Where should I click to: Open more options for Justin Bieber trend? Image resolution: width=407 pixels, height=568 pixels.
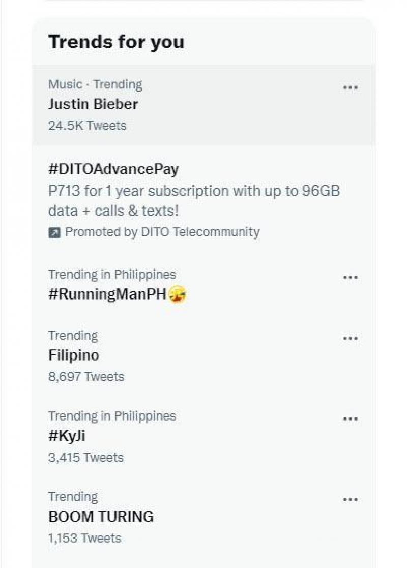350,87
